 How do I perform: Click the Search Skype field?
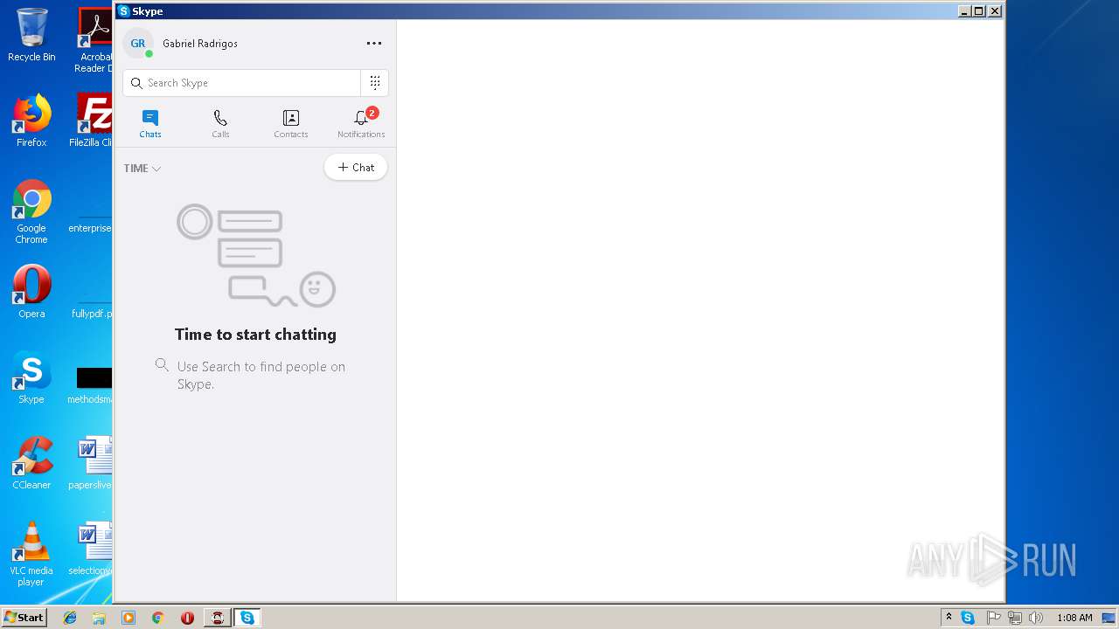(242, 83)
